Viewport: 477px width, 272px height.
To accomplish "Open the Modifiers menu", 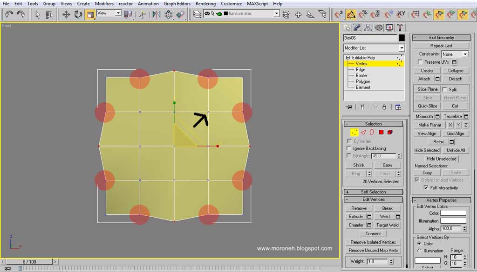I will (x=104, y=4).
